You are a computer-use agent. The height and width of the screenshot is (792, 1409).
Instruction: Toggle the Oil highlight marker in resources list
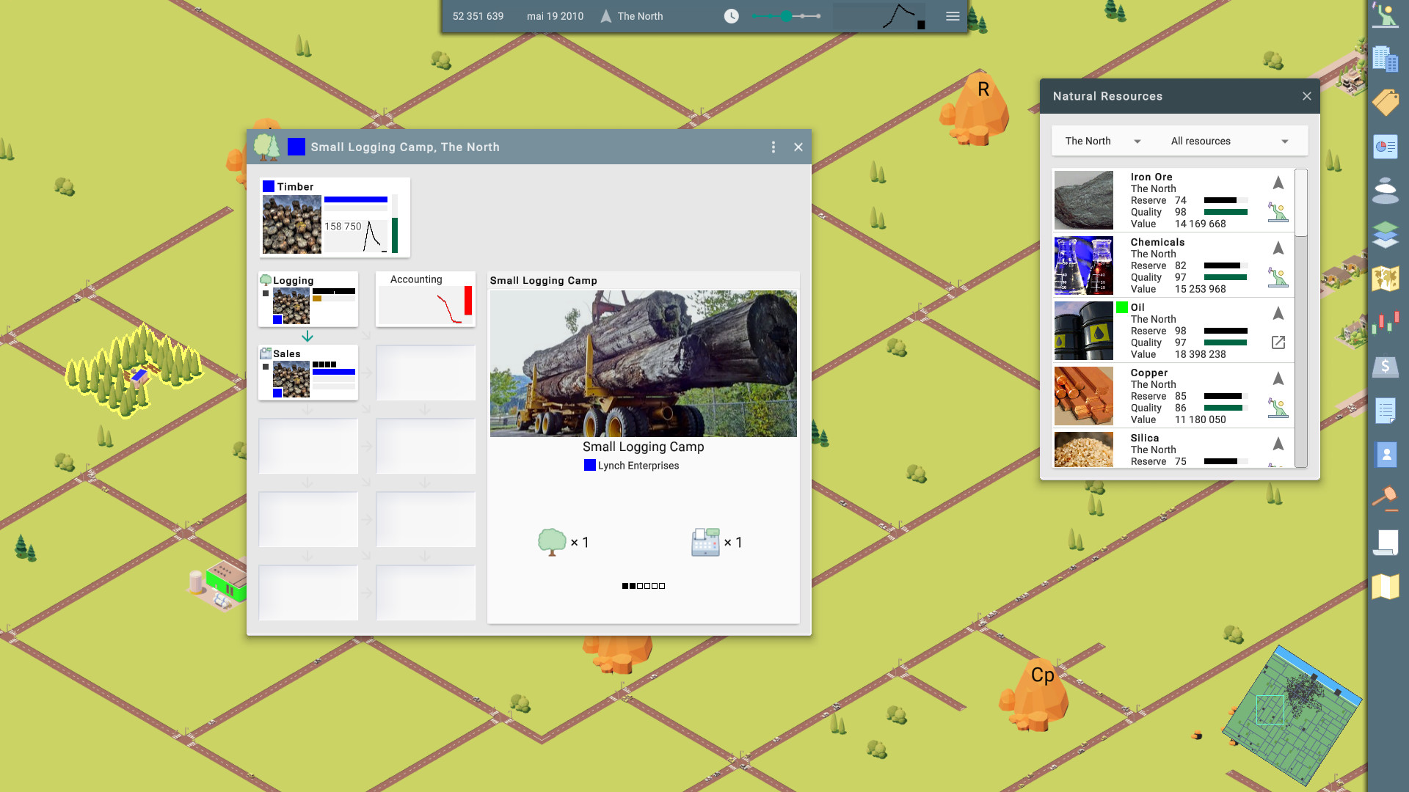click(x=1121, y=307)
